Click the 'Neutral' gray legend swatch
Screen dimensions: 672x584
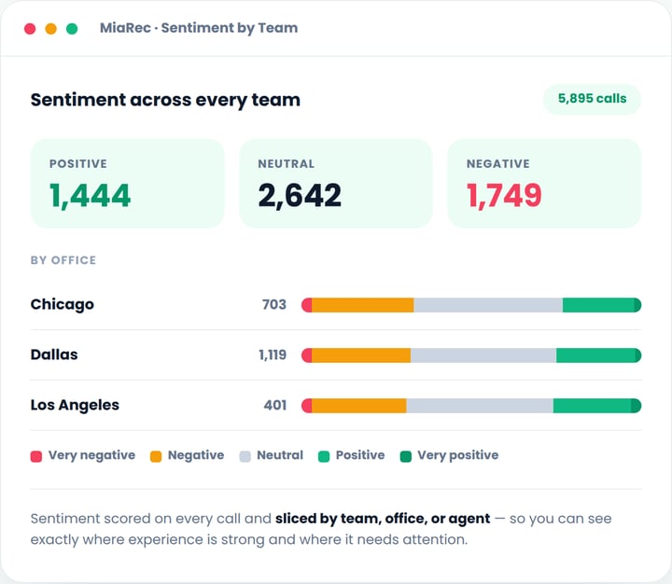245,456
